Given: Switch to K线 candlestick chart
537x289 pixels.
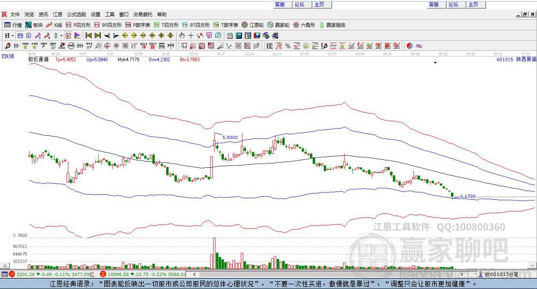Looking at the screenshot, I should tap(54, 25).
